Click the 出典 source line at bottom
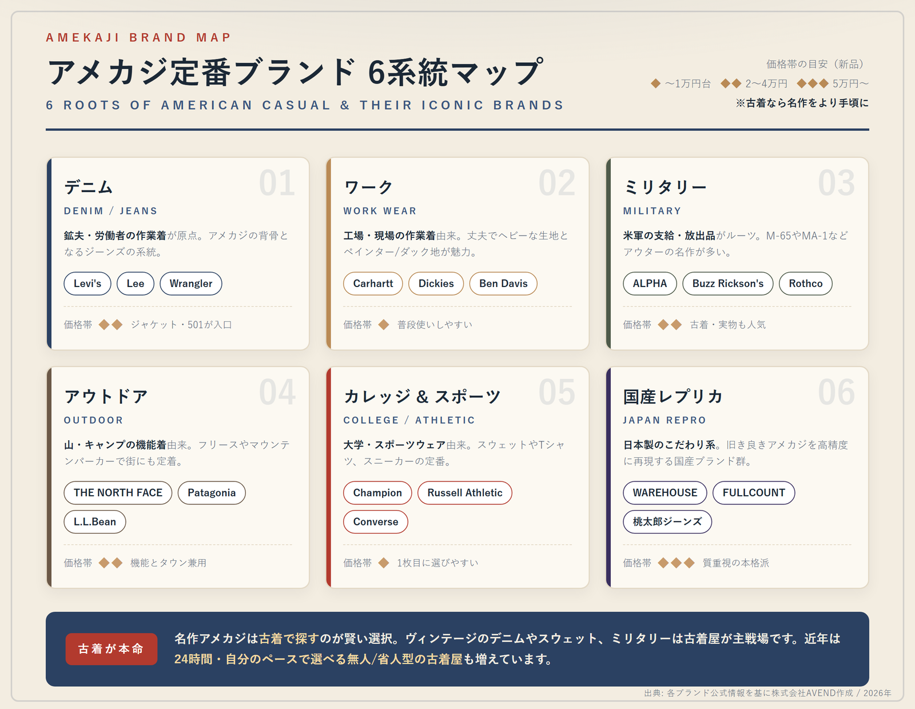Viewport: 915px width, 709px height. pos(768,693)
